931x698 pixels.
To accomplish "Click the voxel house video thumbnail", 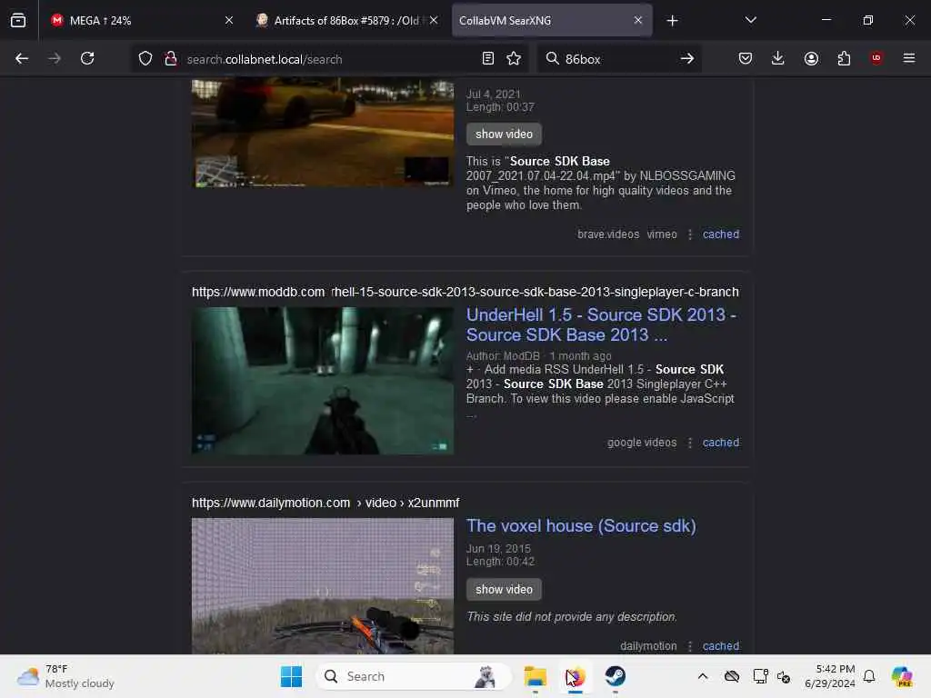I will (x=323, y=586).
